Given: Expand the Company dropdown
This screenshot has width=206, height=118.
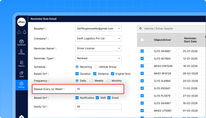Looking at the screenshot, I should pos(119,38).
